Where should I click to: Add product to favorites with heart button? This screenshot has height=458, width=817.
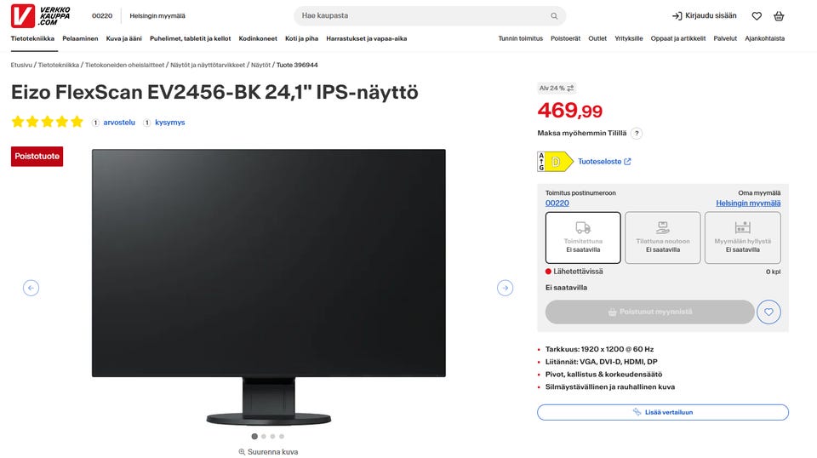coord(768,312)
